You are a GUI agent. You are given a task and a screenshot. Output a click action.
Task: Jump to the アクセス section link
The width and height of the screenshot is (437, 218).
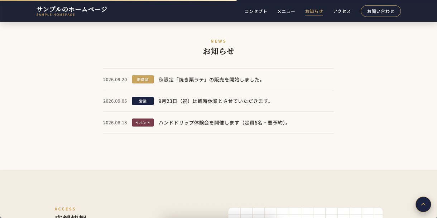tap(342, 11)
